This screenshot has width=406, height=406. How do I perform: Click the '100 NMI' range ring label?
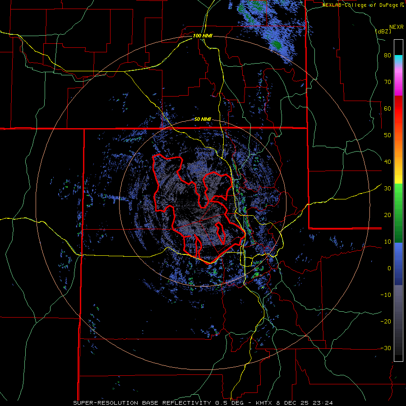pyautogui.click(x=203, y=36)
